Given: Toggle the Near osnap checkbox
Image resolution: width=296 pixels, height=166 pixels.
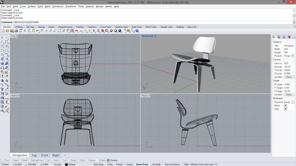Looking at the screenshot, I should [11, 161].
